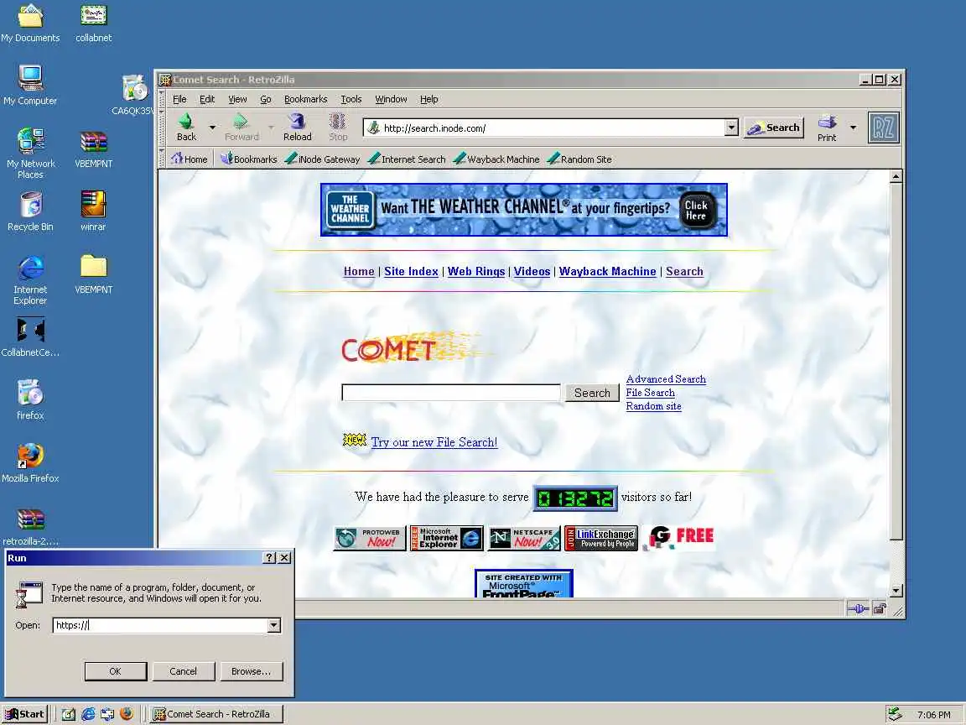
Task: Open the Web Rings page link
Action: (476, 271)
